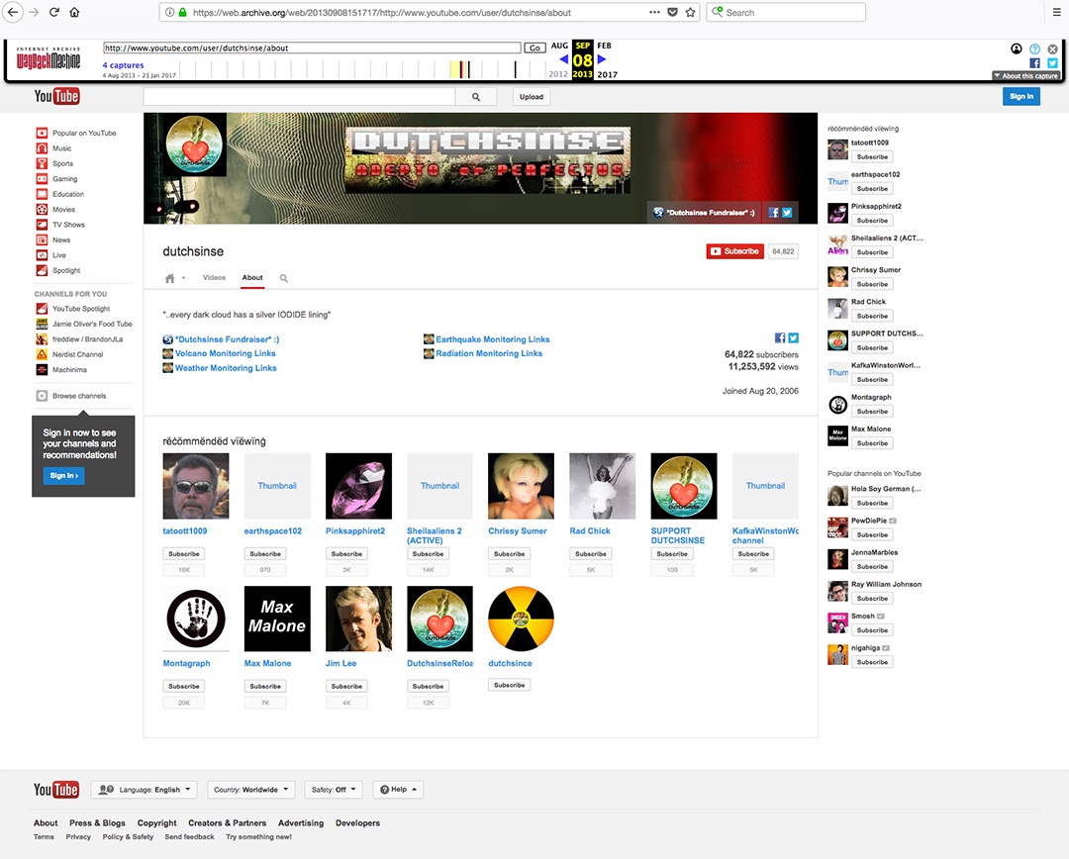1069x859 pixels.
Task: Open Wayback Machine help question icon
Action: coord(1035,49)
